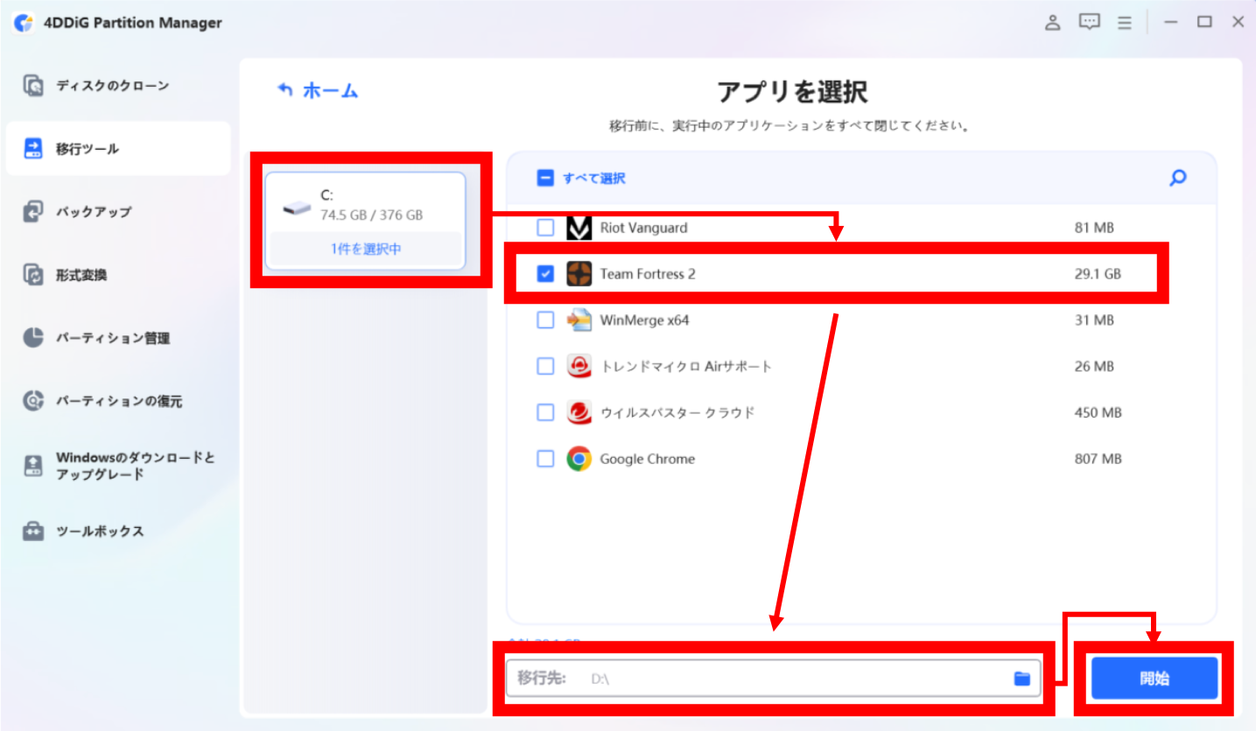Screen dimensions: 1256x731
Task: Click the 4DDiG Partition Manager logo icon
Action: point(23,23)
